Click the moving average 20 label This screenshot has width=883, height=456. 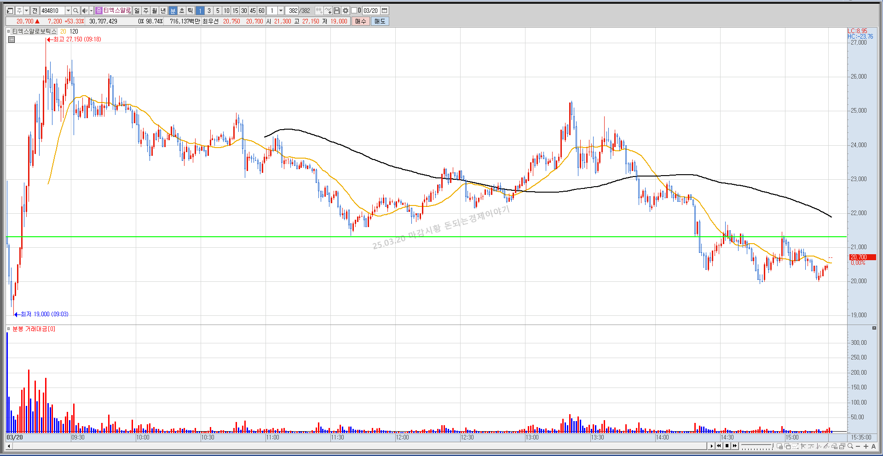(63, 31)
